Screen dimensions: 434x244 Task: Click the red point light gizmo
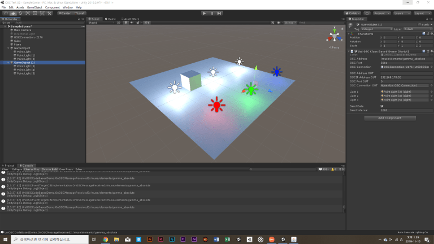(216, 104)
